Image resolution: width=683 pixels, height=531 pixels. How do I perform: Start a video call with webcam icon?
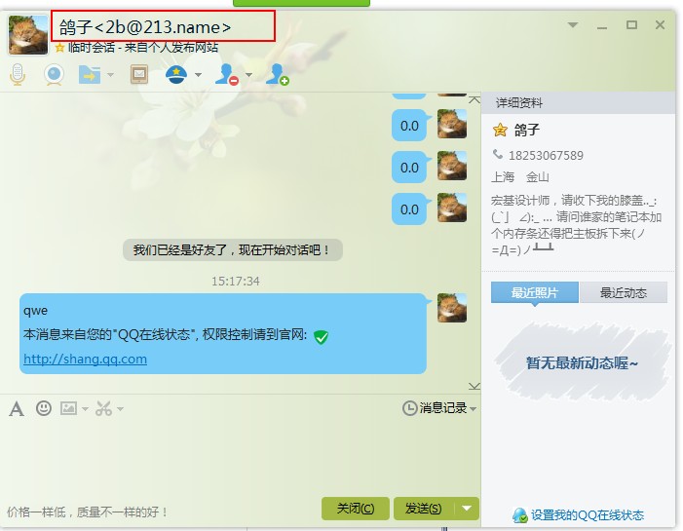pos(54,74)
